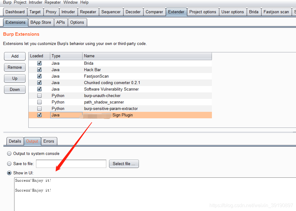296x211 pixels.
Task: Uncheck the Hack Bar Loaded checkbox
Action: [x=39, y=70]
